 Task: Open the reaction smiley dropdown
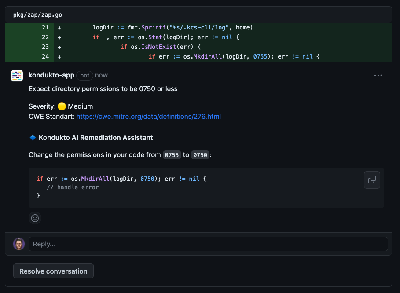point(35,218)
